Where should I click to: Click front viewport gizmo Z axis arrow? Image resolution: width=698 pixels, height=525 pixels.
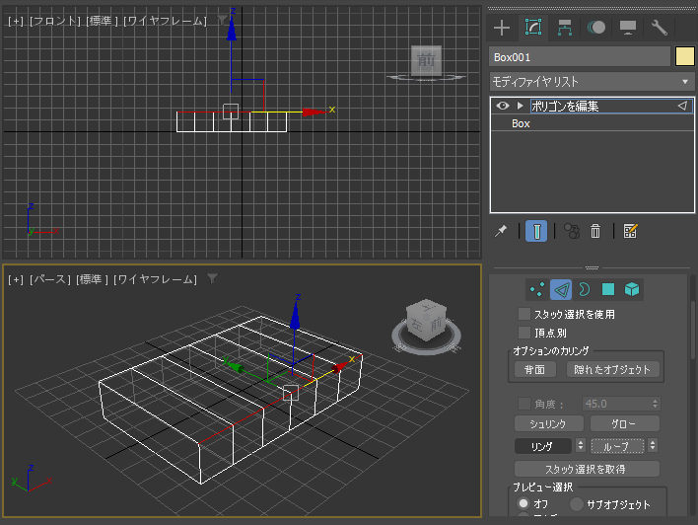[x=232, y=30]
